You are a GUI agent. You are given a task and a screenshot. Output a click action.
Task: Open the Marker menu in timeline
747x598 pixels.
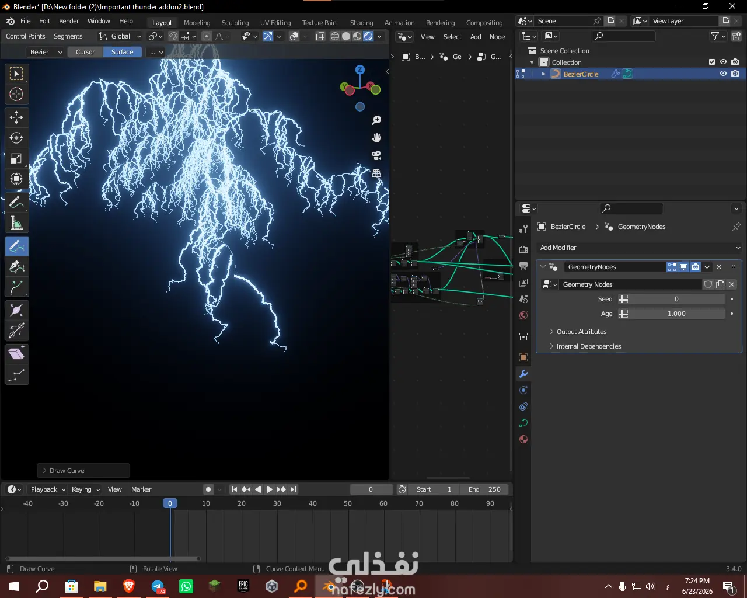coord(141,489)
